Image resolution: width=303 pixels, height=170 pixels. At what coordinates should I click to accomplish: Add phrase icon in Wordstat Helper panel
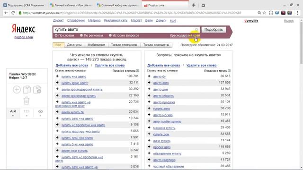[17, 90]
